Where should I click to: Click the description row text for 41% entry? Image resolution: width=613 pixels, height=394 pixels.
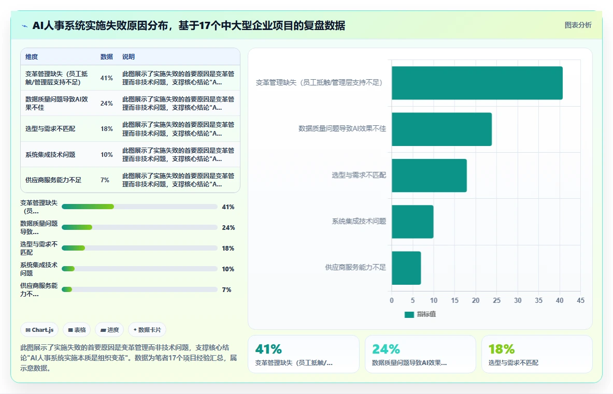click(x=178, y=78)
